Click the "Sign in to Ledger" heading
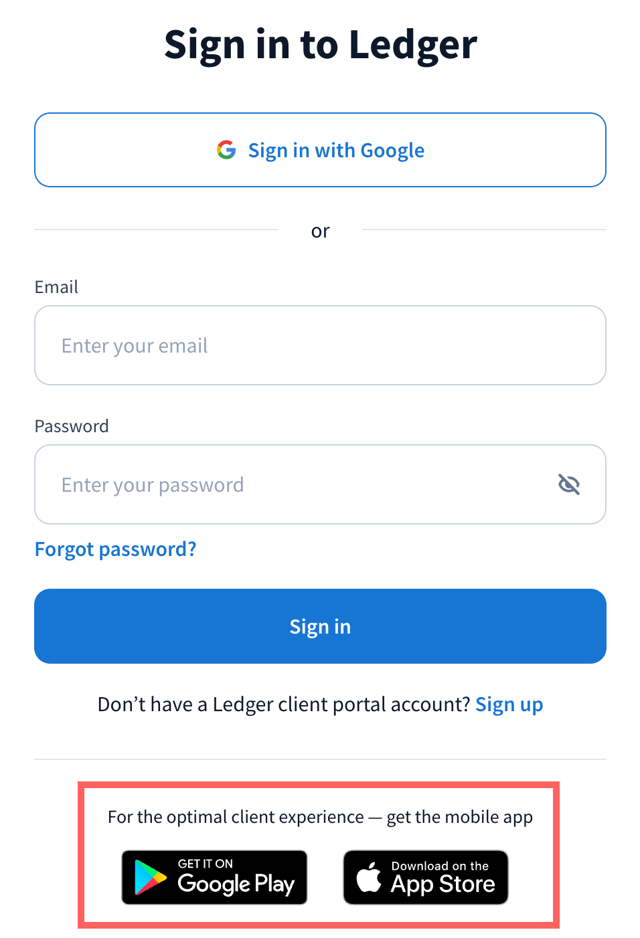Image resolution: width=640 pixels, height=938 pixels. coord(321,45)
